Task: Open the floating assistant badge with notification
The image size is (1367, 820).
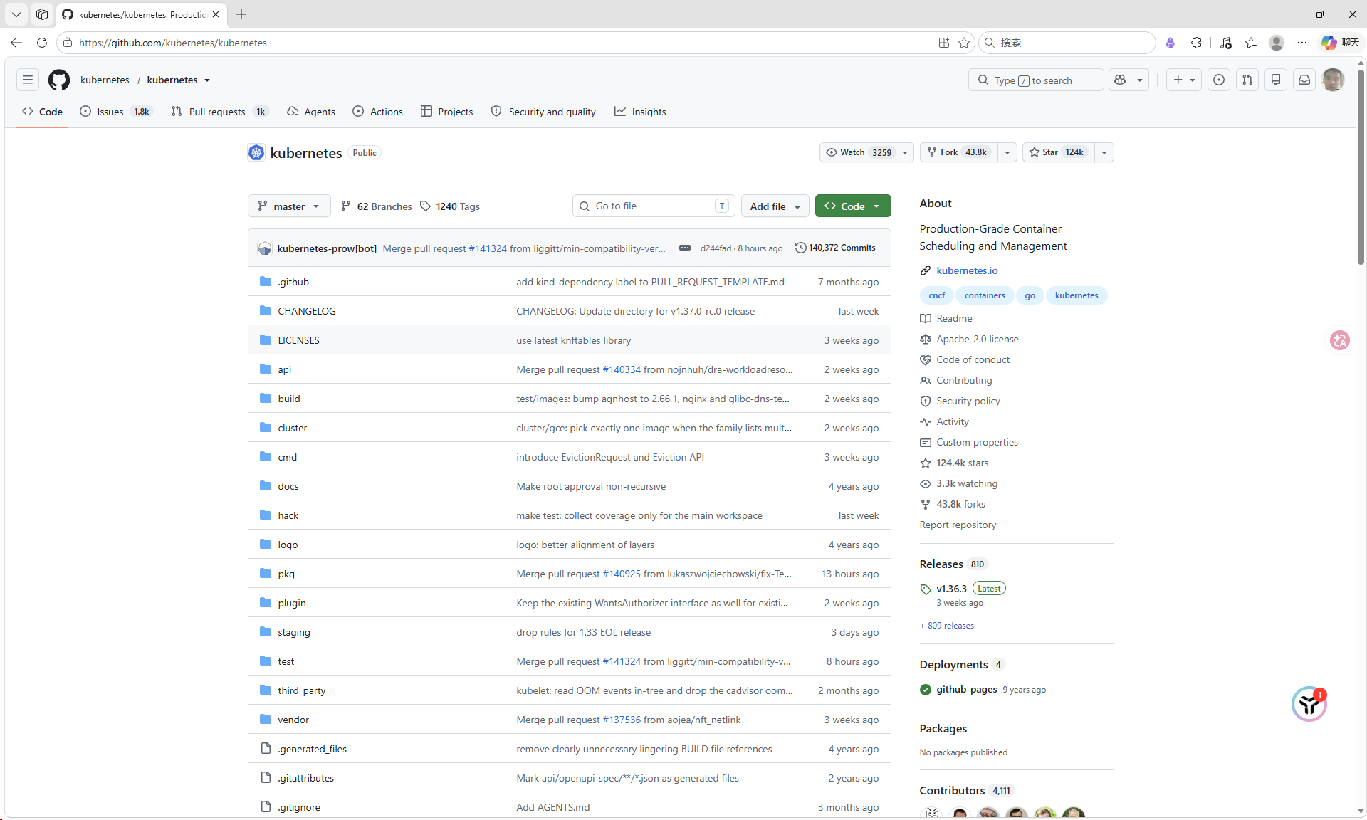Action: point(1309,704)
